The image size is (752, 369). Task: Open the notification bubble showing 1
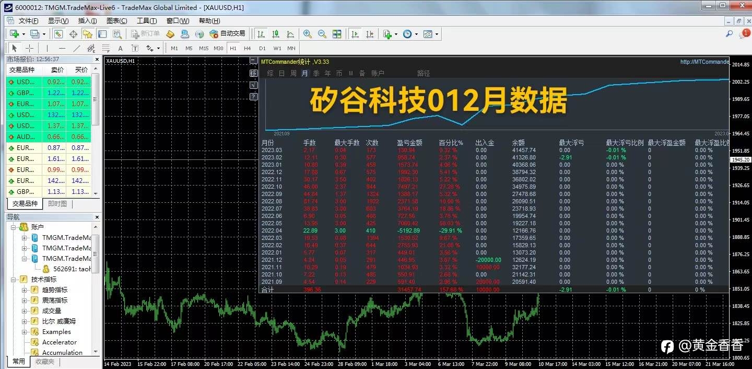[744, 34]
